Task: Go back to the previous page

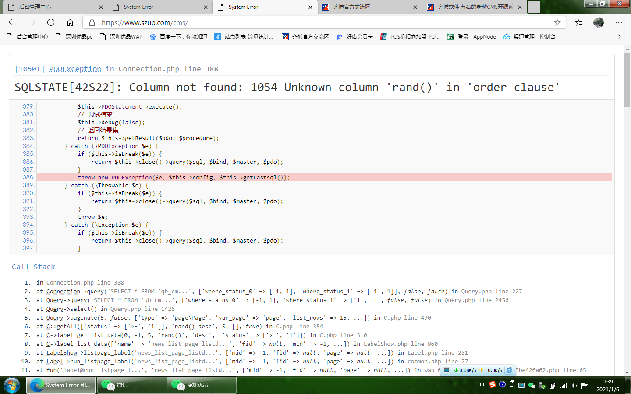Action: [12, 22]
